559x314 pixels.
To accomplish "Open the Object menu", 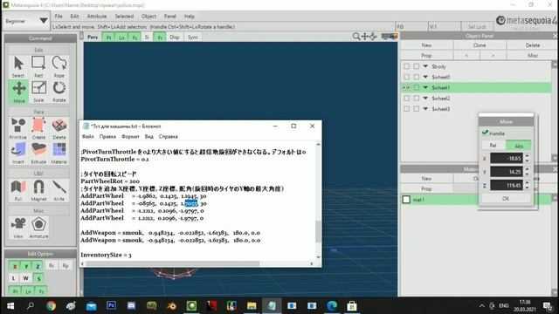I will [x=148, y=17].
